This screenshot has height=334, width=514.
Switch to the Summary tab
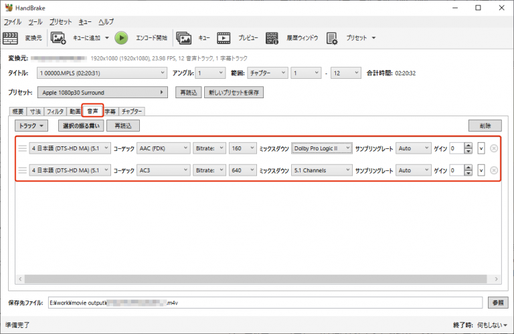[x=18, y=112]
